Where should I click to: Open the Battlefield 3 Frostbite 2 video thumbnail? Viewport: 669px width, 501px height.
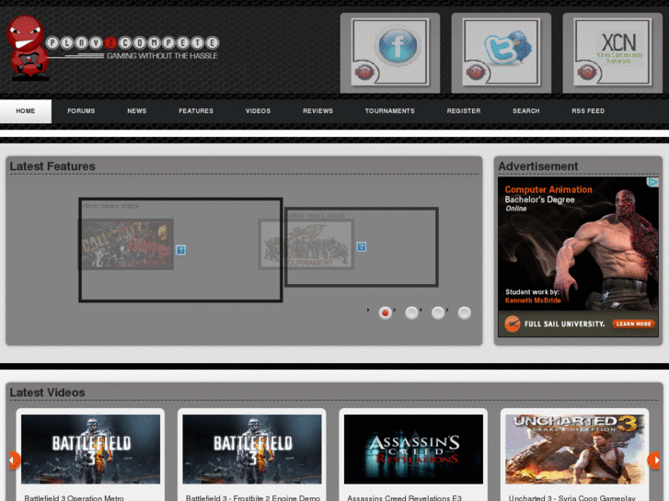tap(252, 449)
